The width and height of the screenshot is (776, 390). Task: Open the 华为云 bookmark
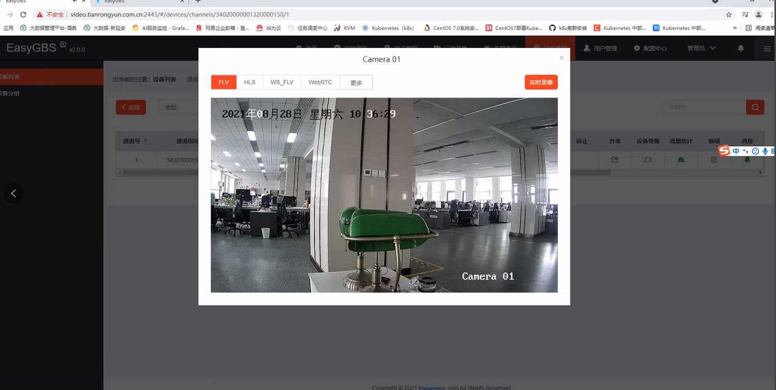(x=269, y=28)
